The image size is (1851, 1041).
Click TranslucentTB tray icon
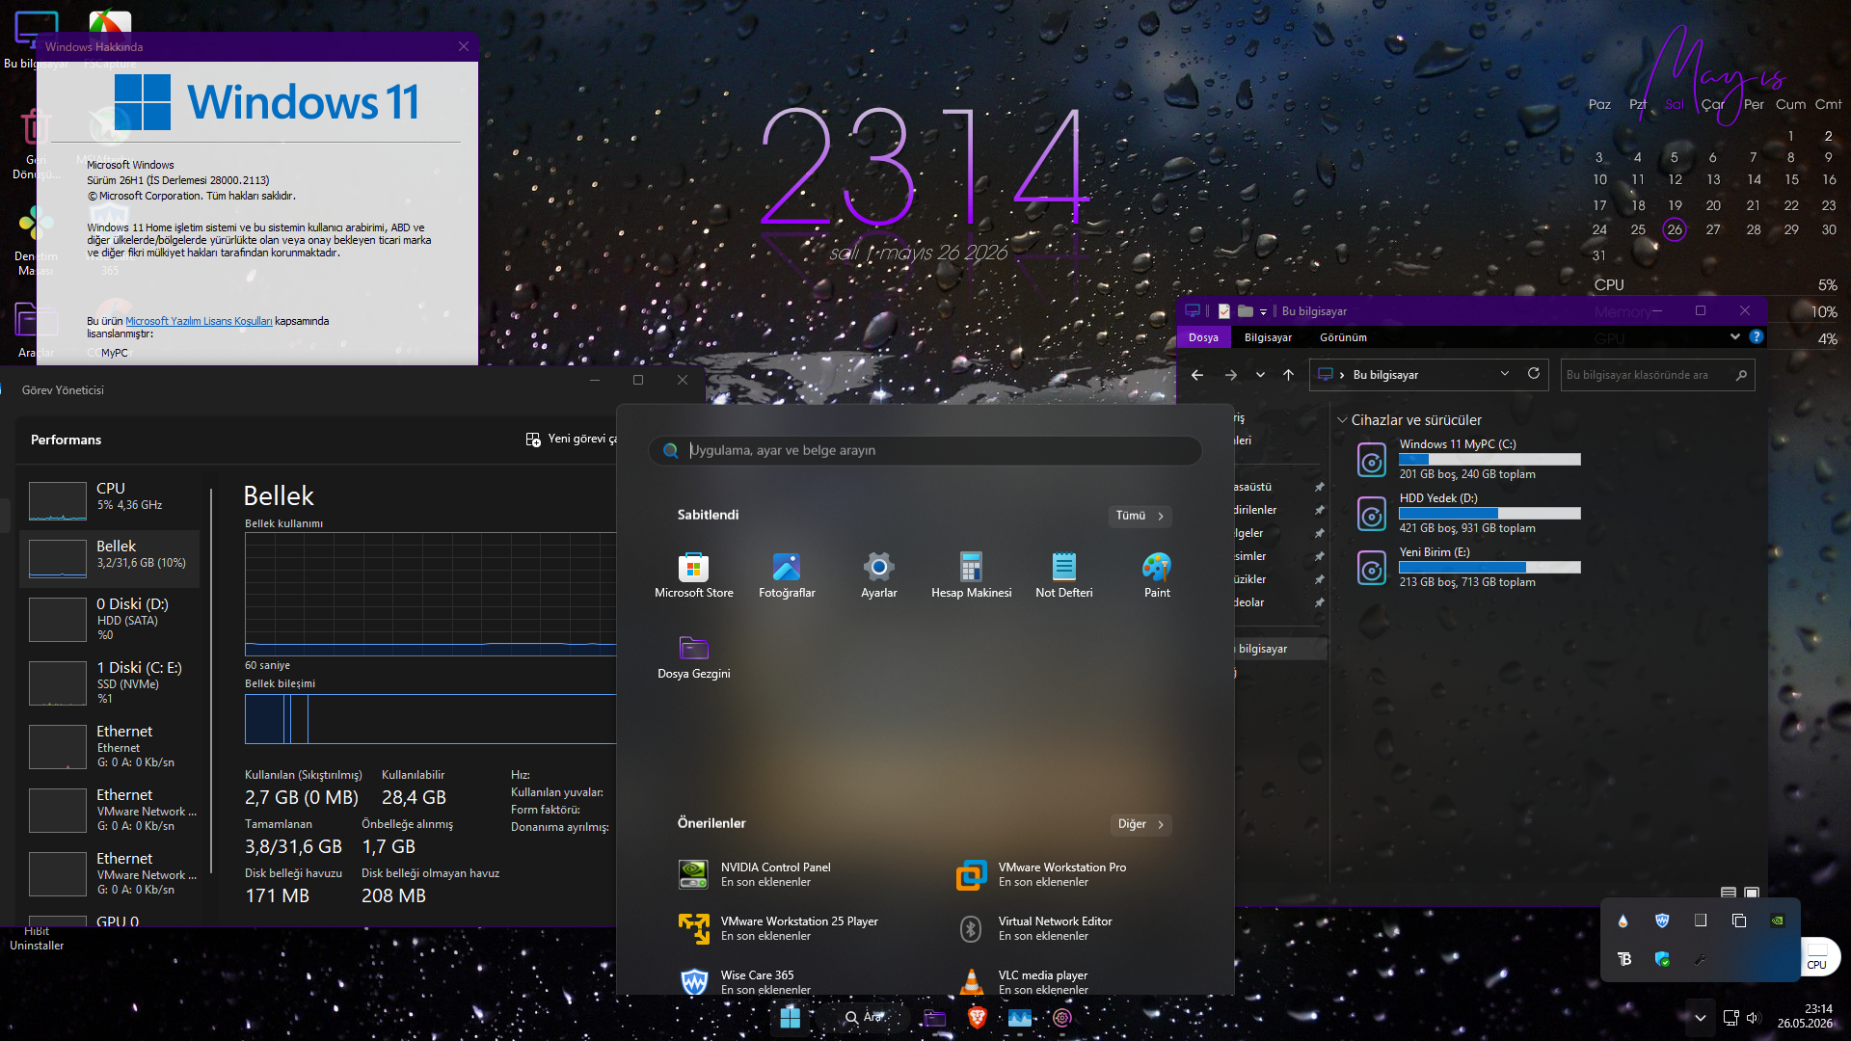pyautogui.click(x=1624, y=959)
